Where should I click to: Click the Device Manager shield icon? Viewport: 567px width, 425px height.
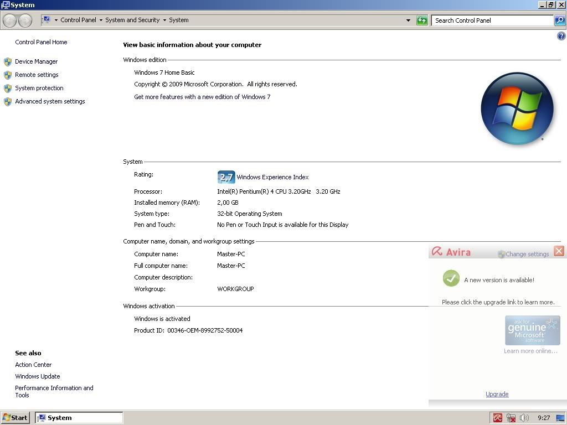pos(8,62)
